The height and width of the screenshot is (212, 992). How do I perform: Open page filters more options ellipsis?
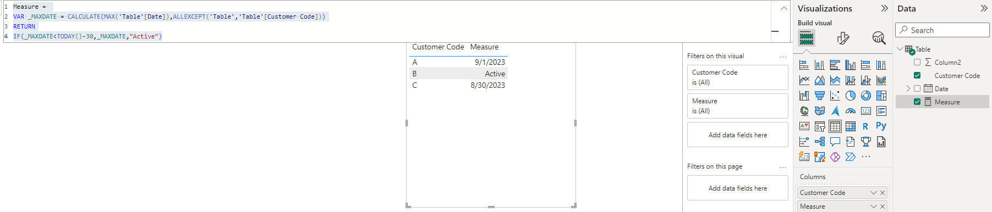pos(783,167)
